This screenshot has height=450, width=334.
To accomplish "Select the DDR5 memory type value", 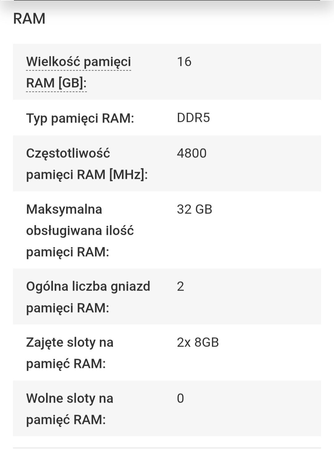I will click(x=193, y=118).
